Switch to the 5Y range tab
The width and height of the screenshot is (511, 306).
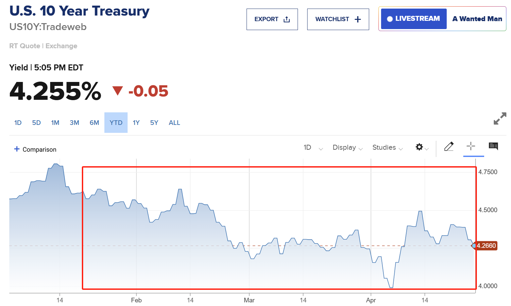[x=154, y=123]
